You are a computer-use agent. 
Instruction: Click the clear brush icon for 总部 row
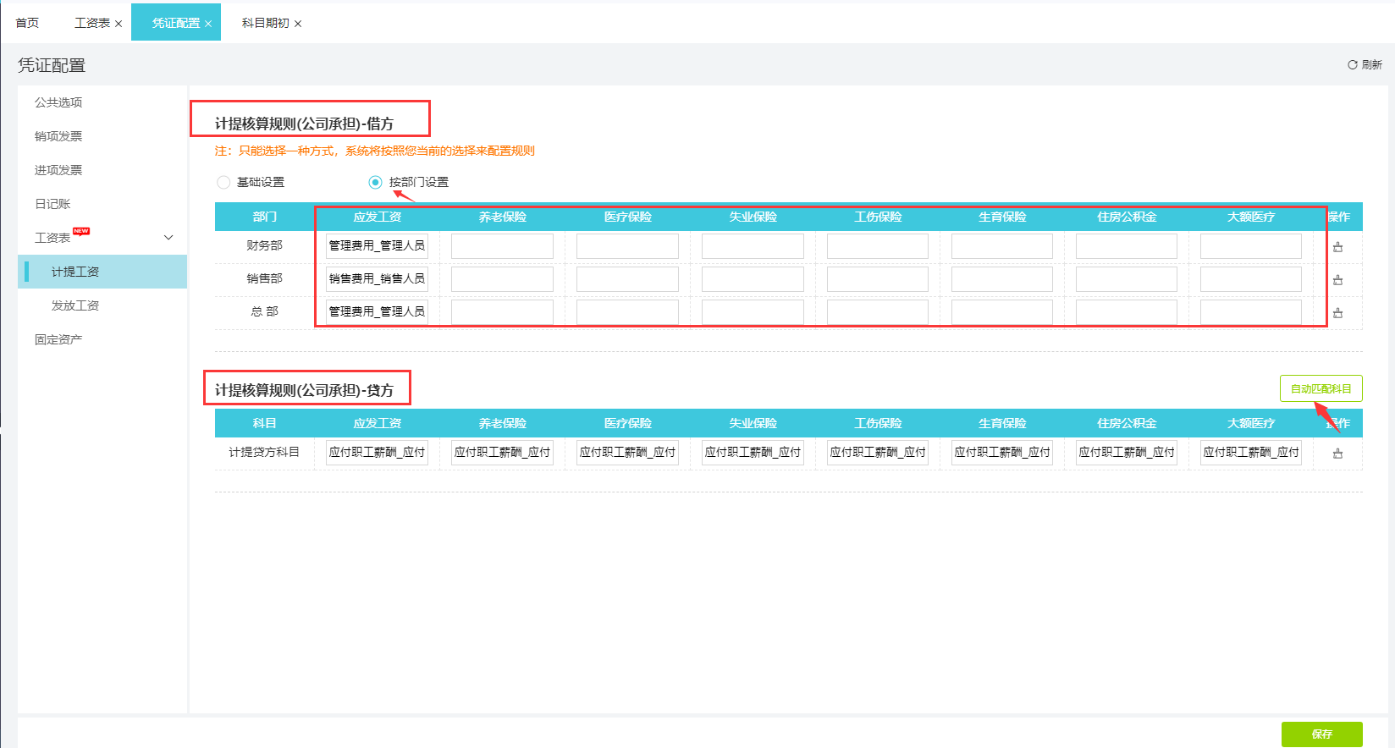tap(1337, 313)
